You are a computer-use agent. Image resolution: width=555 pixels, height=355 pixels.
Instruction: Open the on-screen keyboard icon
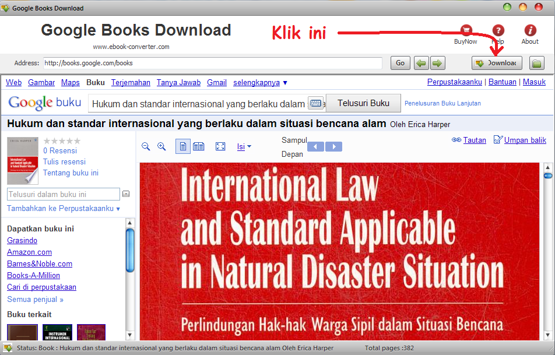(315, 103)
